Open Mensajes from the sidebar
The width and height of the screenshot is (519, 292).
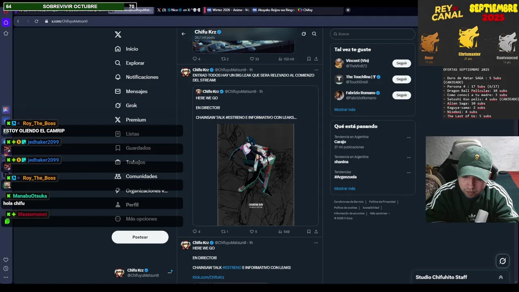point(137,91)
